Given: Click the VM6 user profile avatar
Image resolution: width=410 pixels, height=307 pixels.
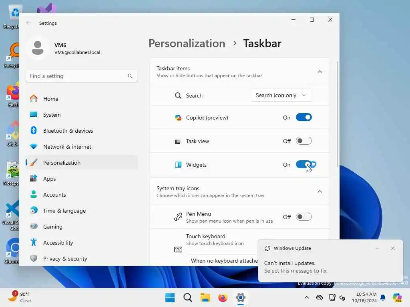Looking at the screenshot, I should [38, 48].
